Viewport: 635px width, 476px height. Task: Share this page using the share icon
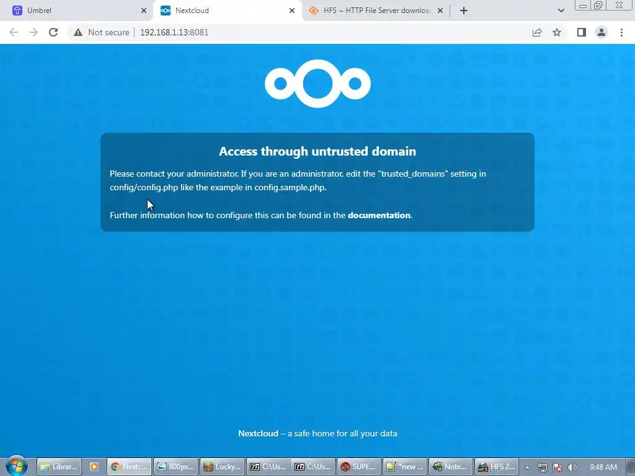537,32
